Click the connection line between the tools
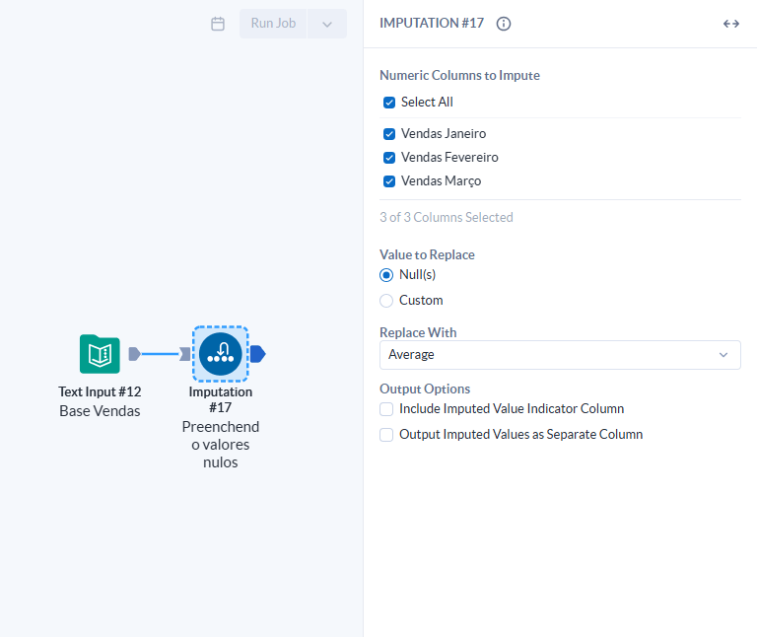The image size is (757, 637). [160, 354]
